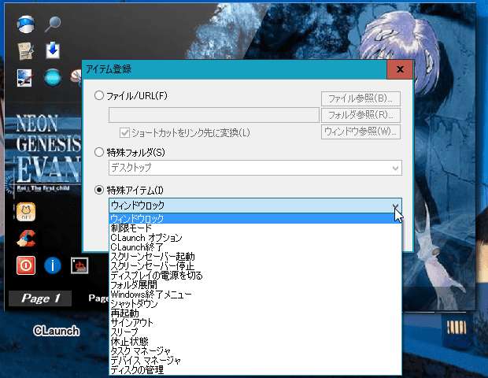Choose ウィンドウロック in the dropdown list

pyautogui.click(x=255, y=219)
